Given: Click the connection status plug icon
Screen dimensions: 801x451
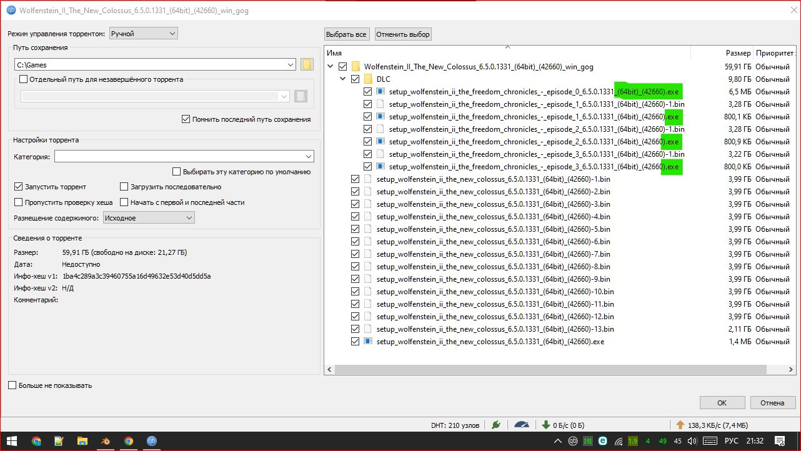Looking at the screenshot, I should 496,425.
